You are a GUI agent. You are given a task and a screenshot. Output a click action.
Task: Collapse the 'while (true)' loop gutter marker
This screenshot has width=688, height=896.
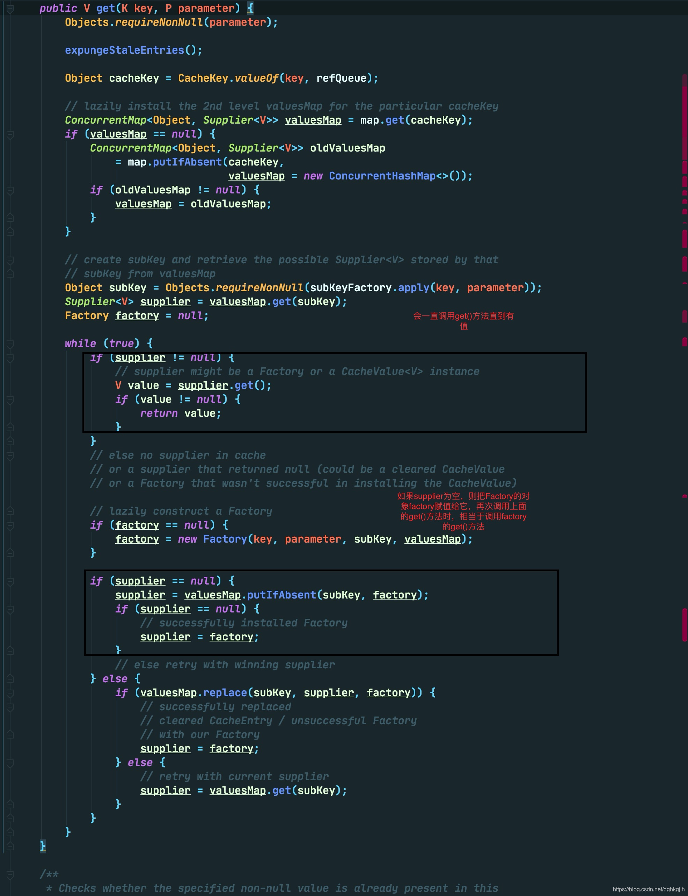[x=10, y=344]
